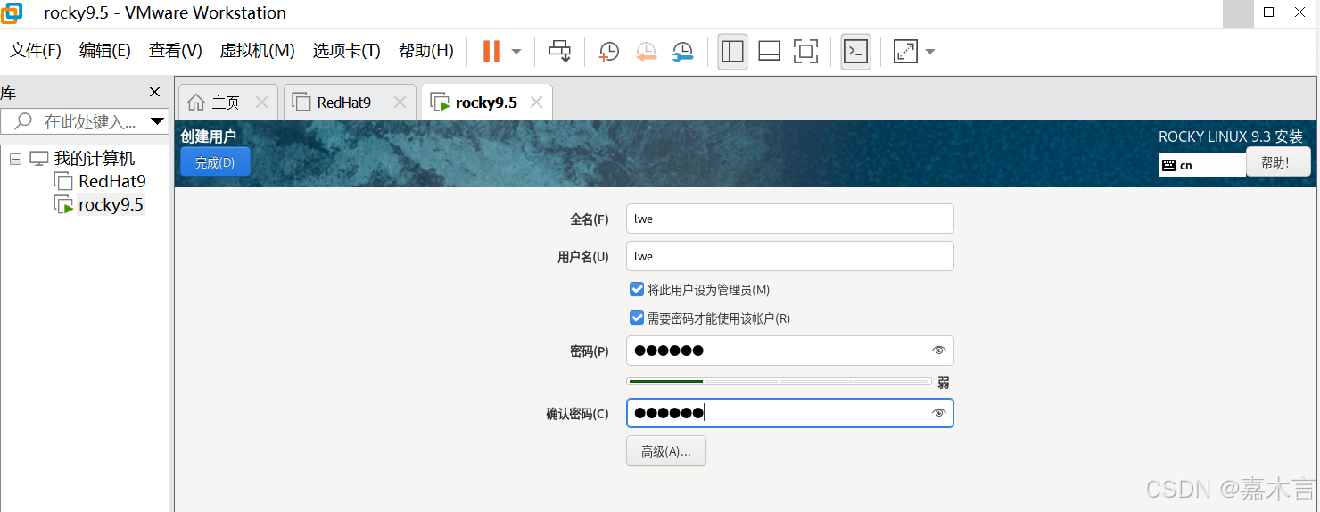Image resolution: width=1320 pixels, height=512 pixels.
Task: Click the cn keyboard layout indicator
Action: click(x=1201, y=165)
